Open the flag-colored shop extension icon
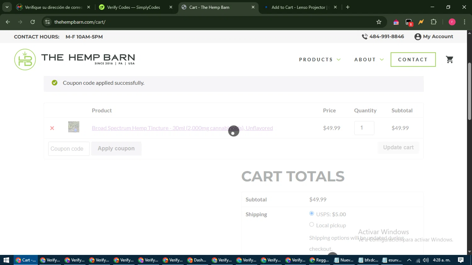This screenshot has height=265, width=472. tap(396, 22)
